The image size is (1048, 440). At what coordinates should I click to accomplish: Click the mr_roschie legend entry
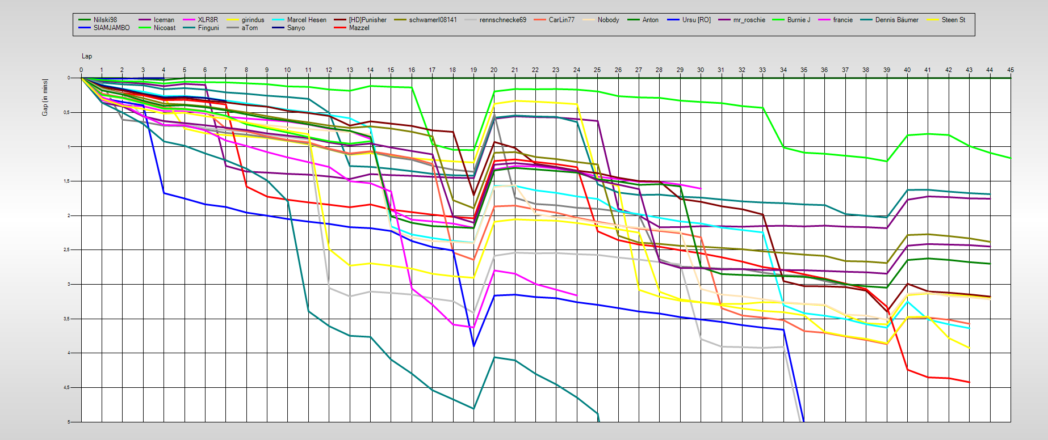coord(749,20)
